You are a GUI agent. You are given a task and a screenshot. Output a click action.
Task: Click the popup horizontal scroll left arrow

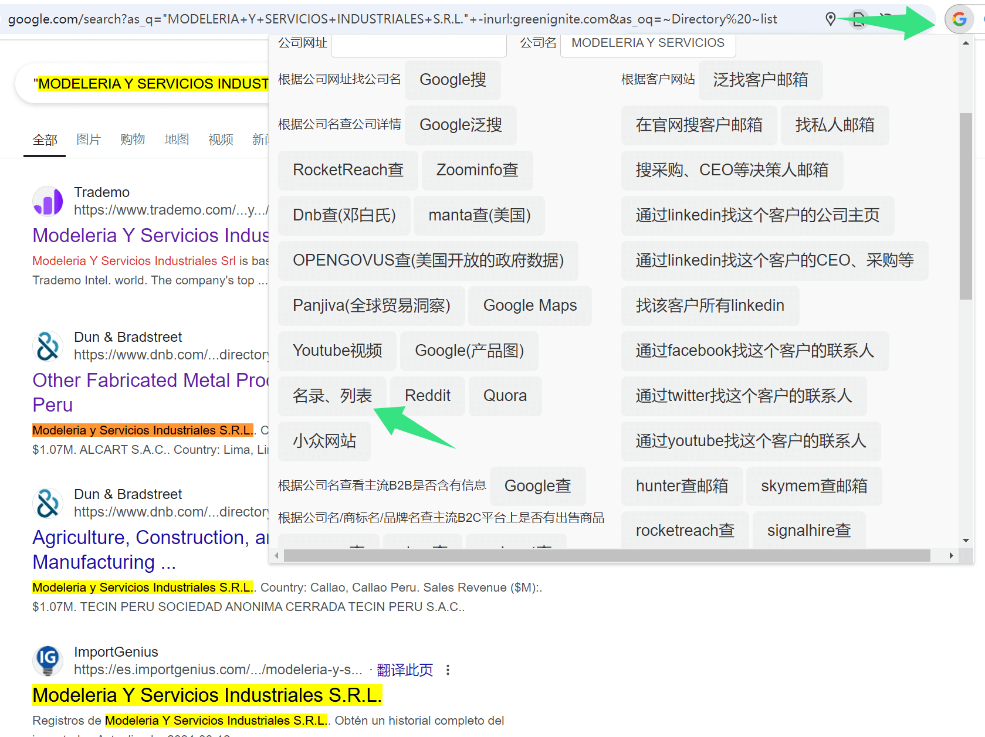click(x=277, y=555)
